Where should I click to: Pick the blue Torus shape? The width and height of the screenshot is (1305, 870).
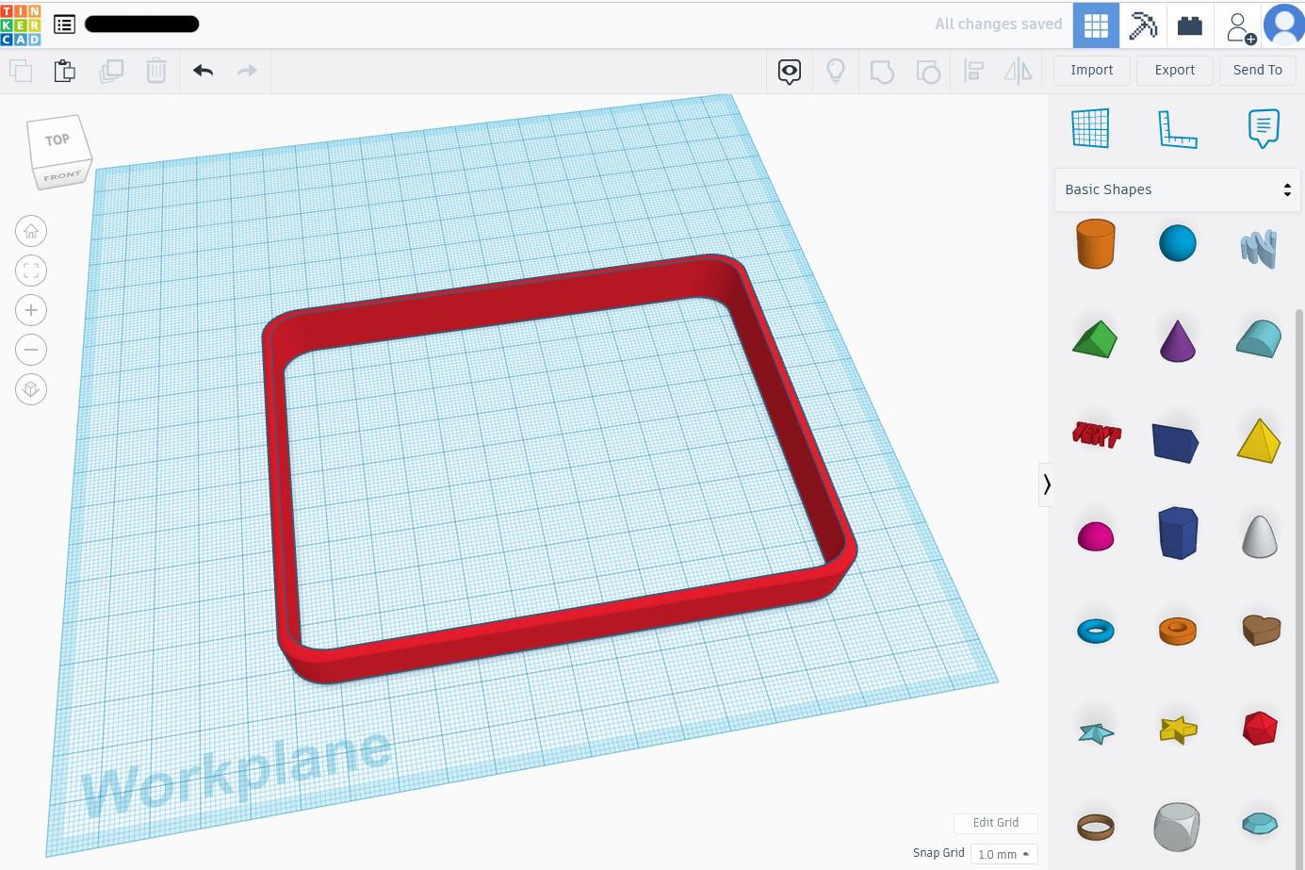(x=1096, y=631)
